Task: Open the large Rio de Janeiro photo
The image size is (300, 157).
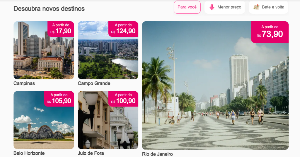Action: [215, 86]
